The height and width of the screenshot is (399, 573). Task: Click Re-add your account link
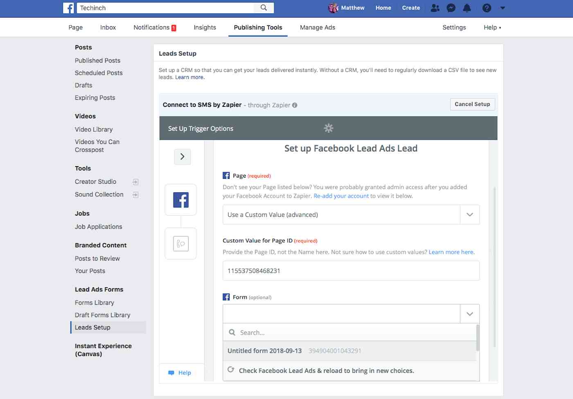click(x=341, y=196)
